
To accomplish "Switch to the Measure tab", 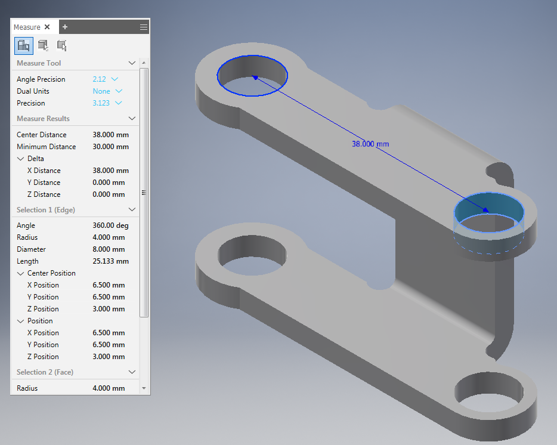I will (x=27, y=27).
